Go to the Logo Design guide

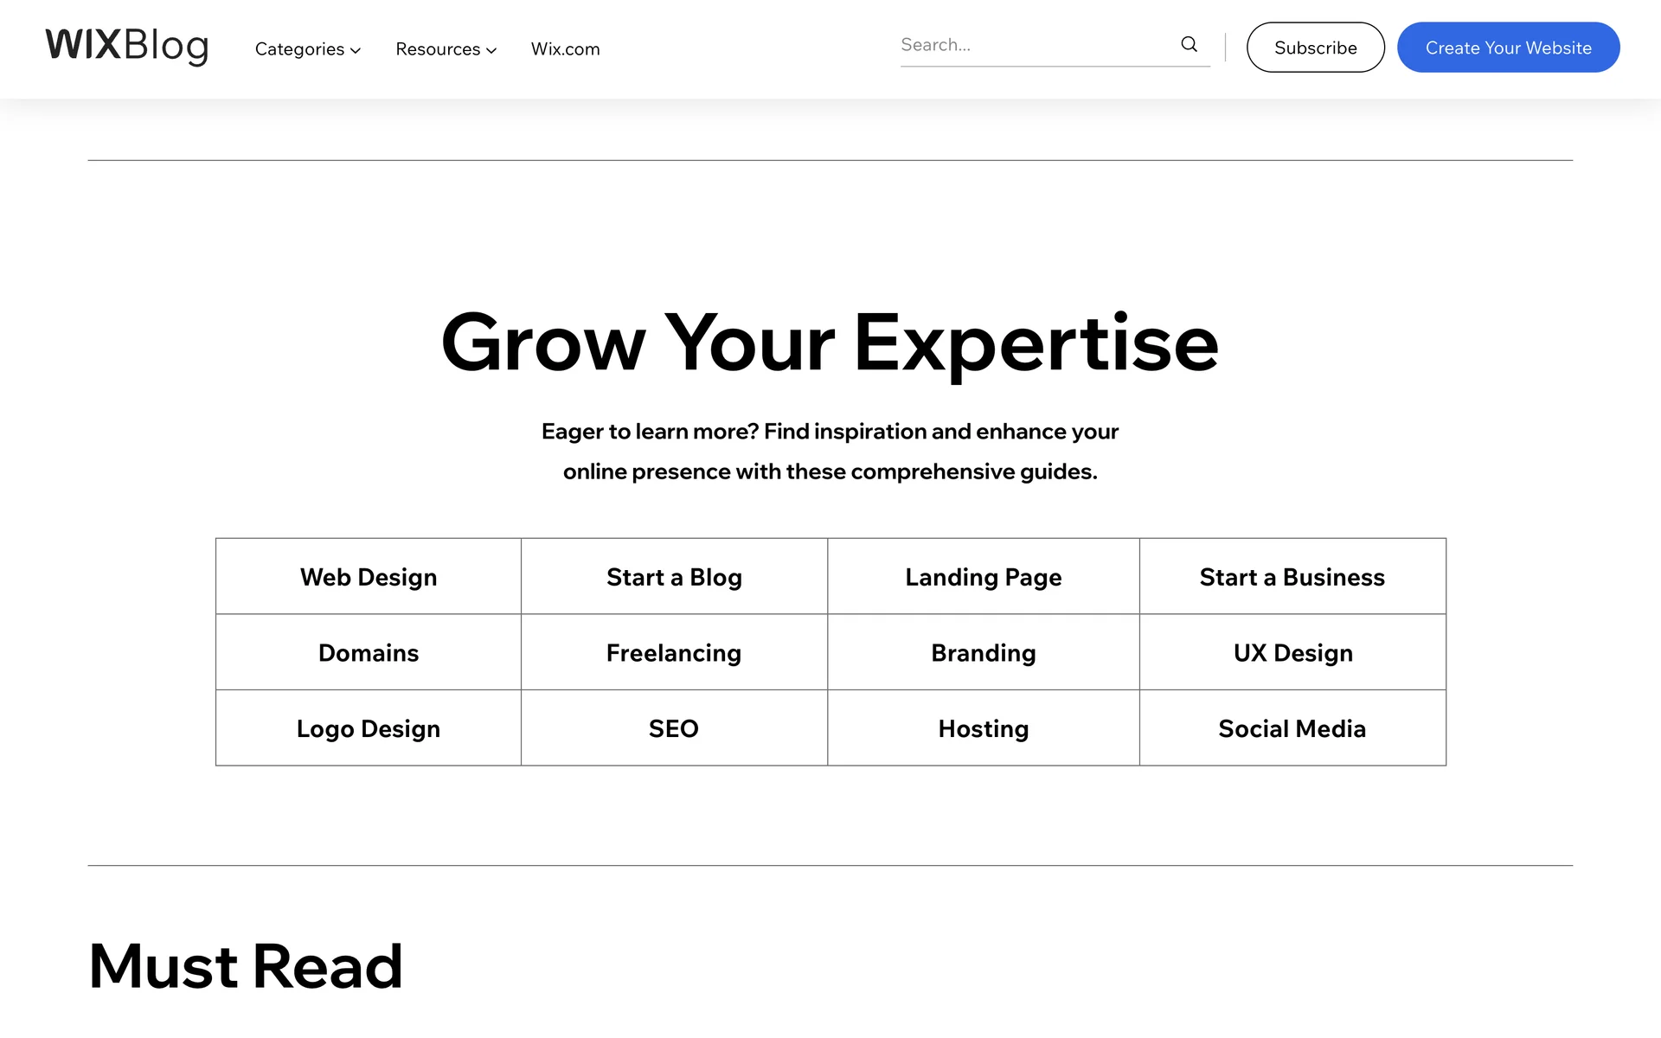(x=369, y=728)
